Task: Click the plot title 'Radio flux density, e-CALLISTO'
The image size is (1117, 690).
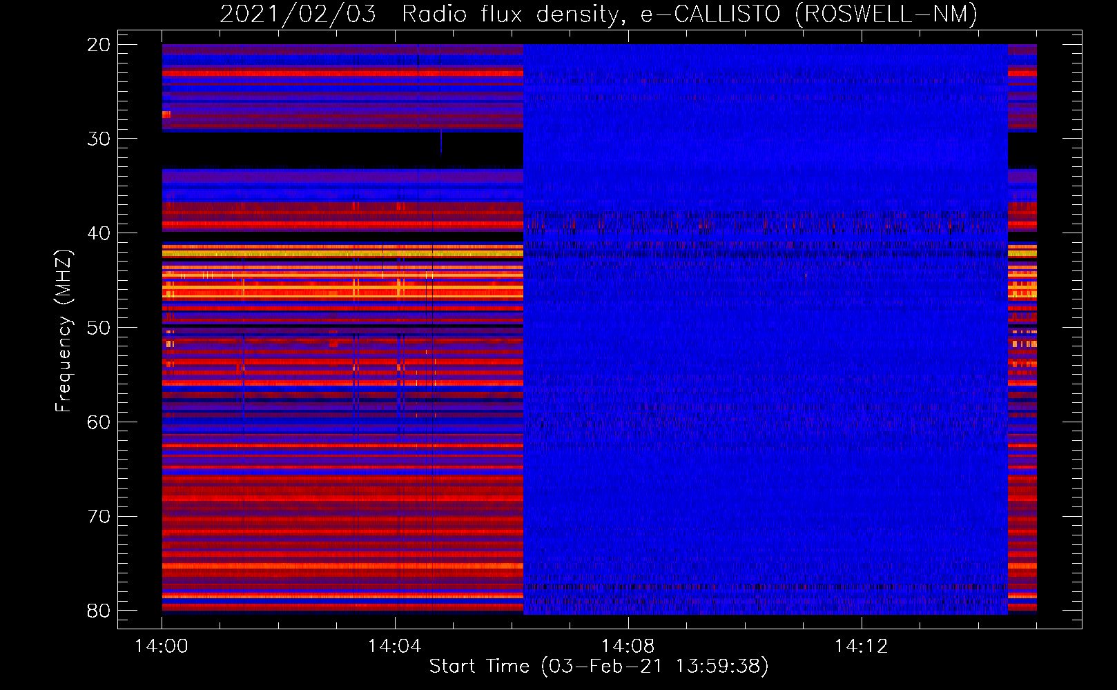Action: coord(598,14)
